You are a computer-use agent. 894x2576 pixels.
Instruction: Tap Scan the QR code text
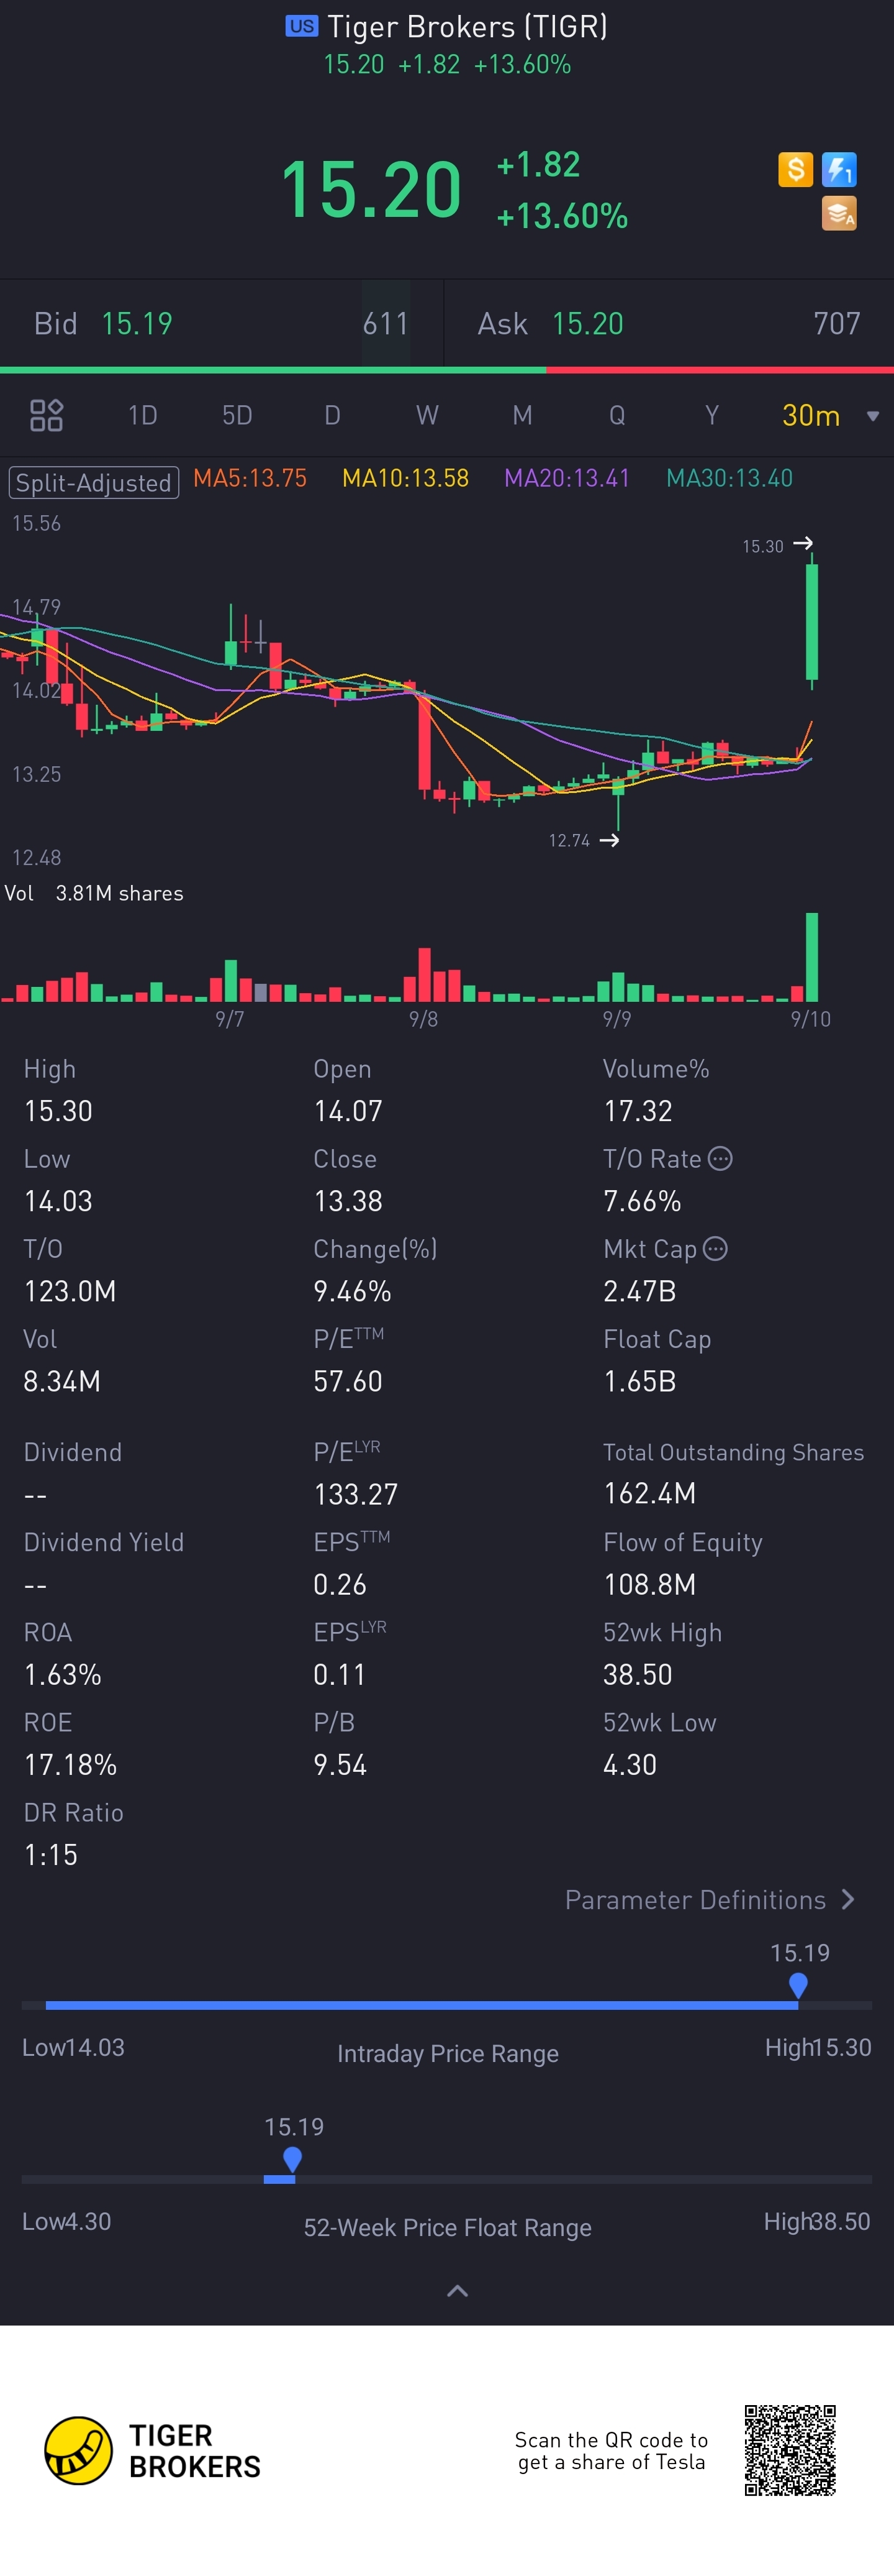[x=612, y=2450]
